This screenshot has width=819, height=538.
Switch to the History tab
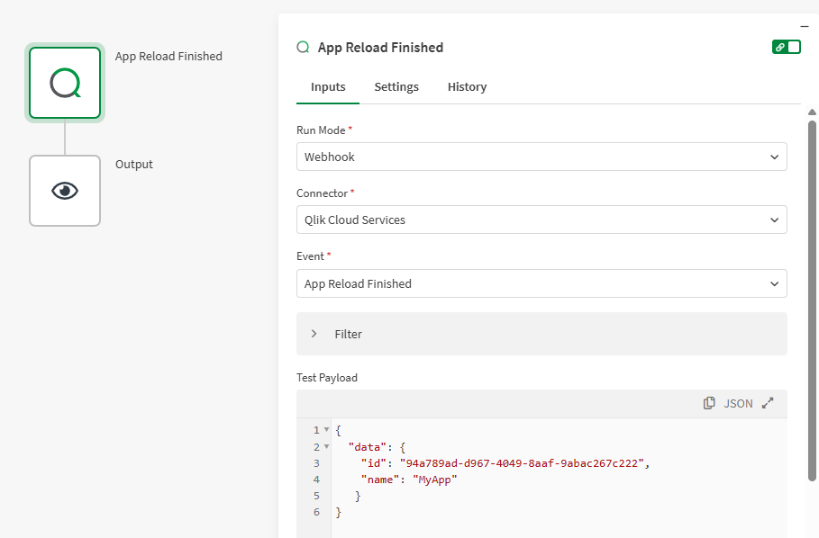click(x=467, y=86)
